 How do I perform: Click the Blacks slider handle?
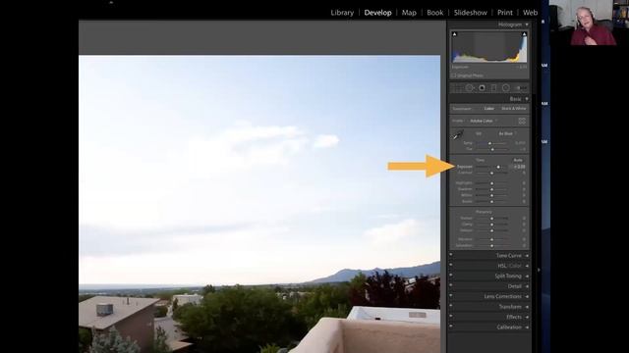coord(491,201)
